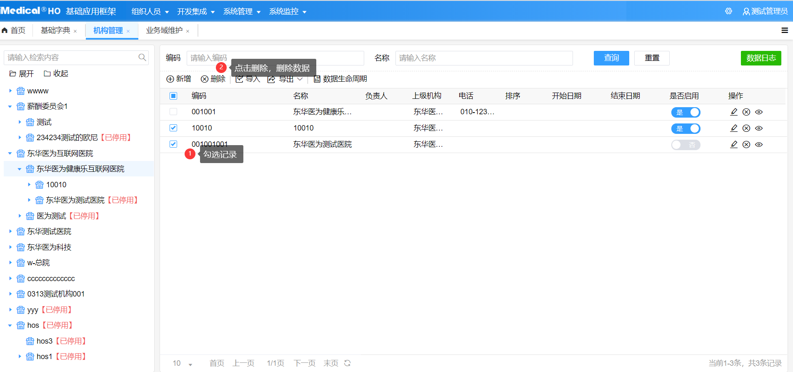The height and width of the screenshot is (372, 793).
Task: Go to 下一页 in pagination
Action: (x=304, y=363)
